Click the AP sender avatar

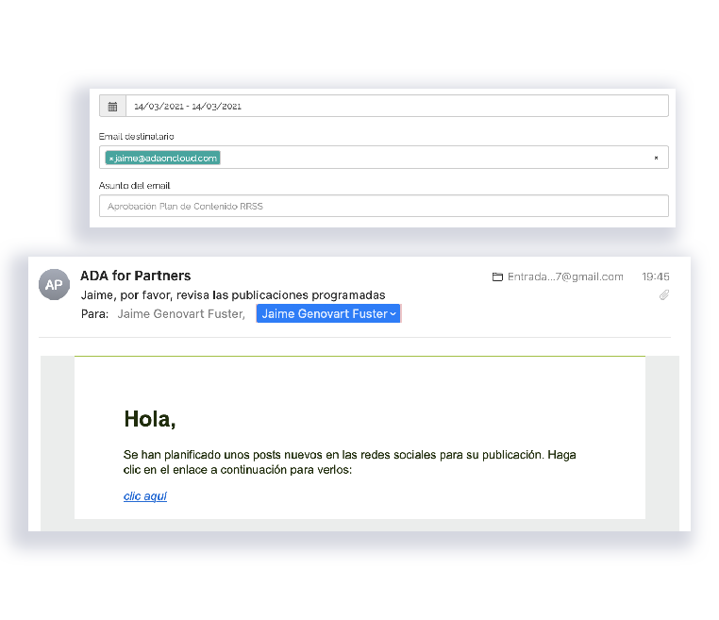coord(54,284)
